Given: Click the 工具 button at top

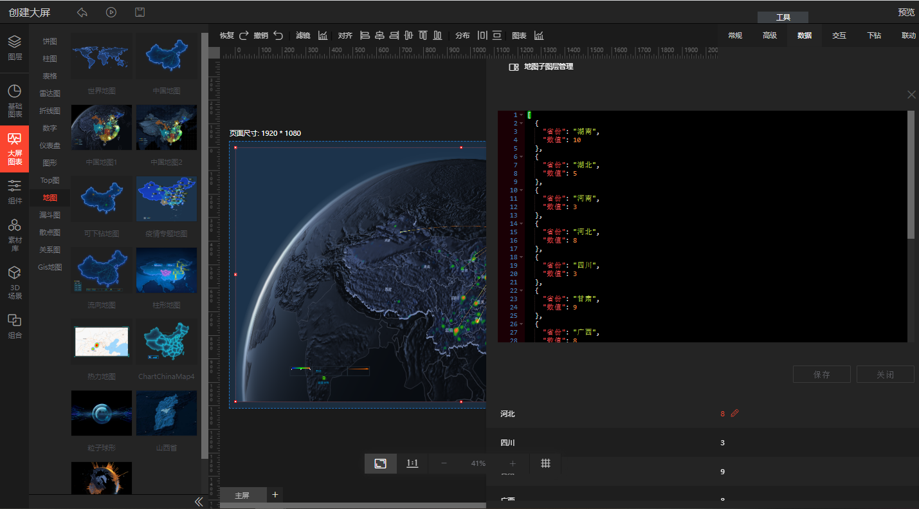Looking at the screenshot, I should tap(783, 17).
